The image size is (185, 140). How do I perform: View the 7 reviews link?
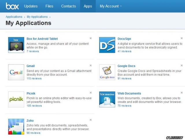(x=33, y=51)
